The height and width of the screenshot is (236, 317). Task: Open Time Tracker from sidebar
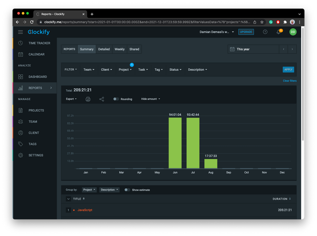coord(39,43)
